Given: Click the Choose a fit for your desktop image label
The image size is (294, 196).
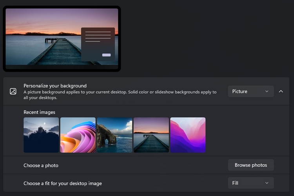Looking at the screenshot, I should pyautogui.click(x=63, y=183).
